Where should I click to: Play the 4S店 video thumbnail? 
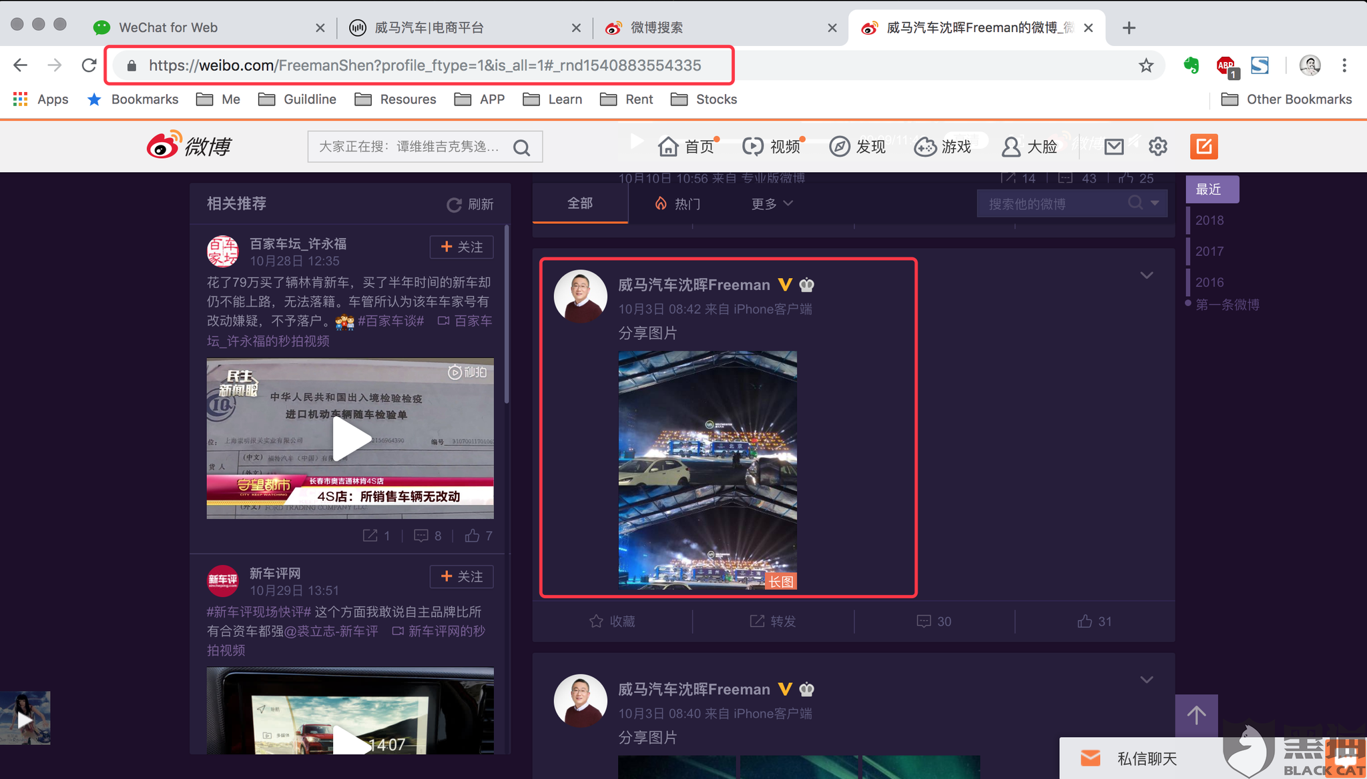350,438
